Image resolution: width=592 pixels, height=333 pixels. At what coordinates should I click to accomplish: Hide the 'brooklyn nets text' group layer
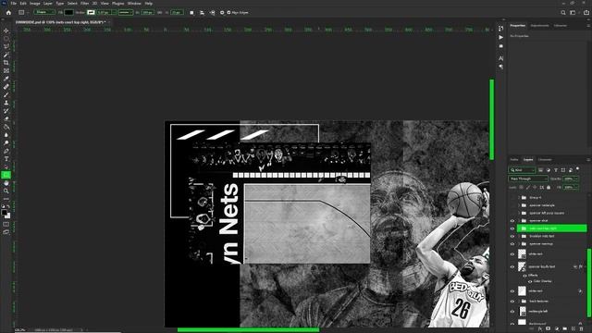click(512, 237)
